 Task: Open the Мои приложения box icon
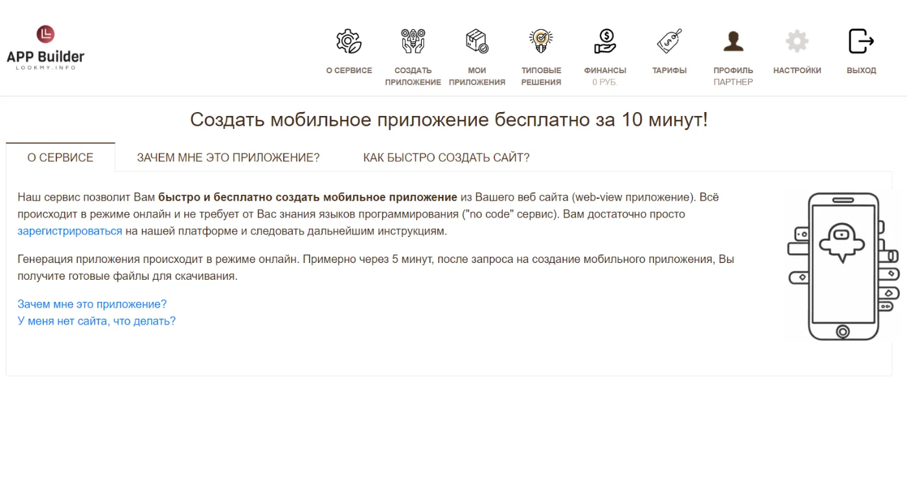477,41
